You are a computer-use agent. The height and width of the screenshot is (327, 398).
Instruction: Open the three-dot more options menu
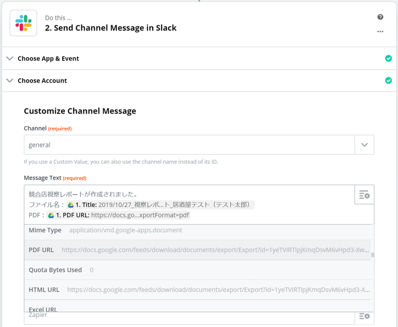coord(380,31)
